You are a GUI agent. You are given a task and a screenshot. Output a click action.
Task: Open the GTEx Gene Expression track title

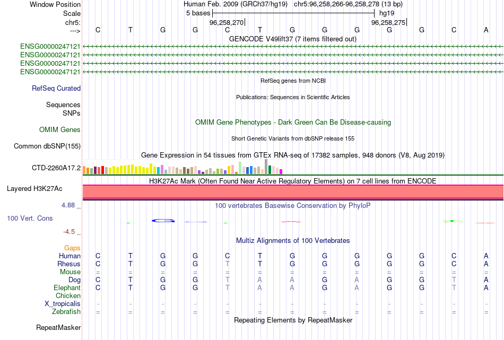[x=293, y=155]
